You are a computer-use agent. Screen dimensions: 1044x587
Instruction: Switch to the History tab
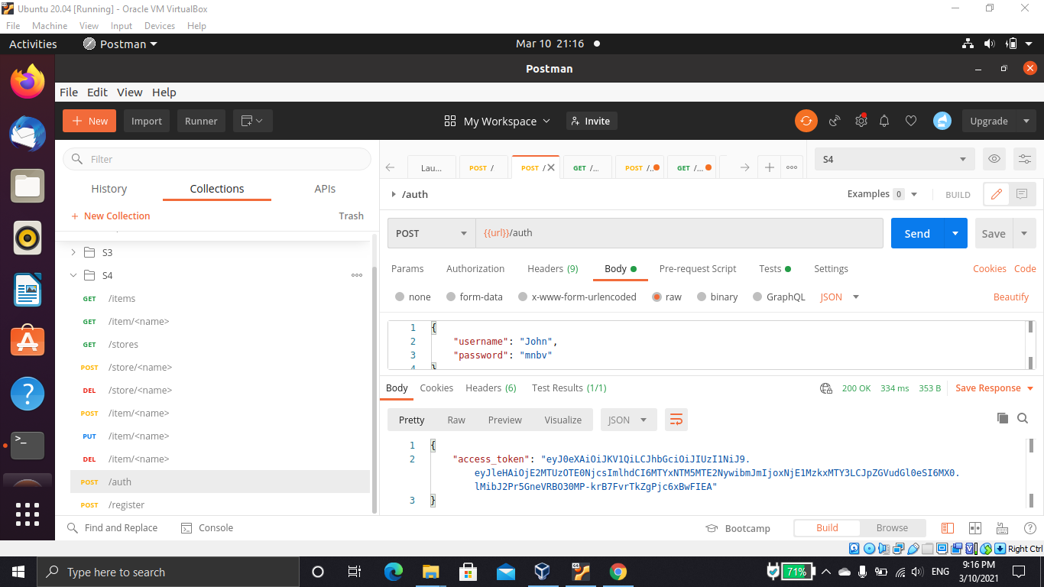[109, 189]
